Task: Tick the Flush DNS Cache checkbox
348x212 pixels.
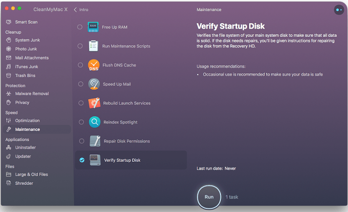Action: click(x=80, y=65)
